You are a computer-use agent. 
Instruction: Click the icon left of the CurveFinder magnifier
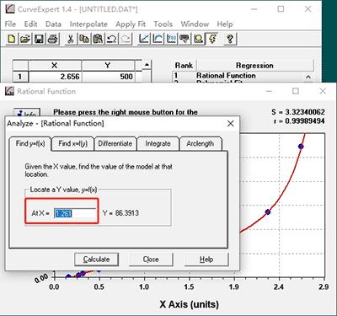click(185, 39)
